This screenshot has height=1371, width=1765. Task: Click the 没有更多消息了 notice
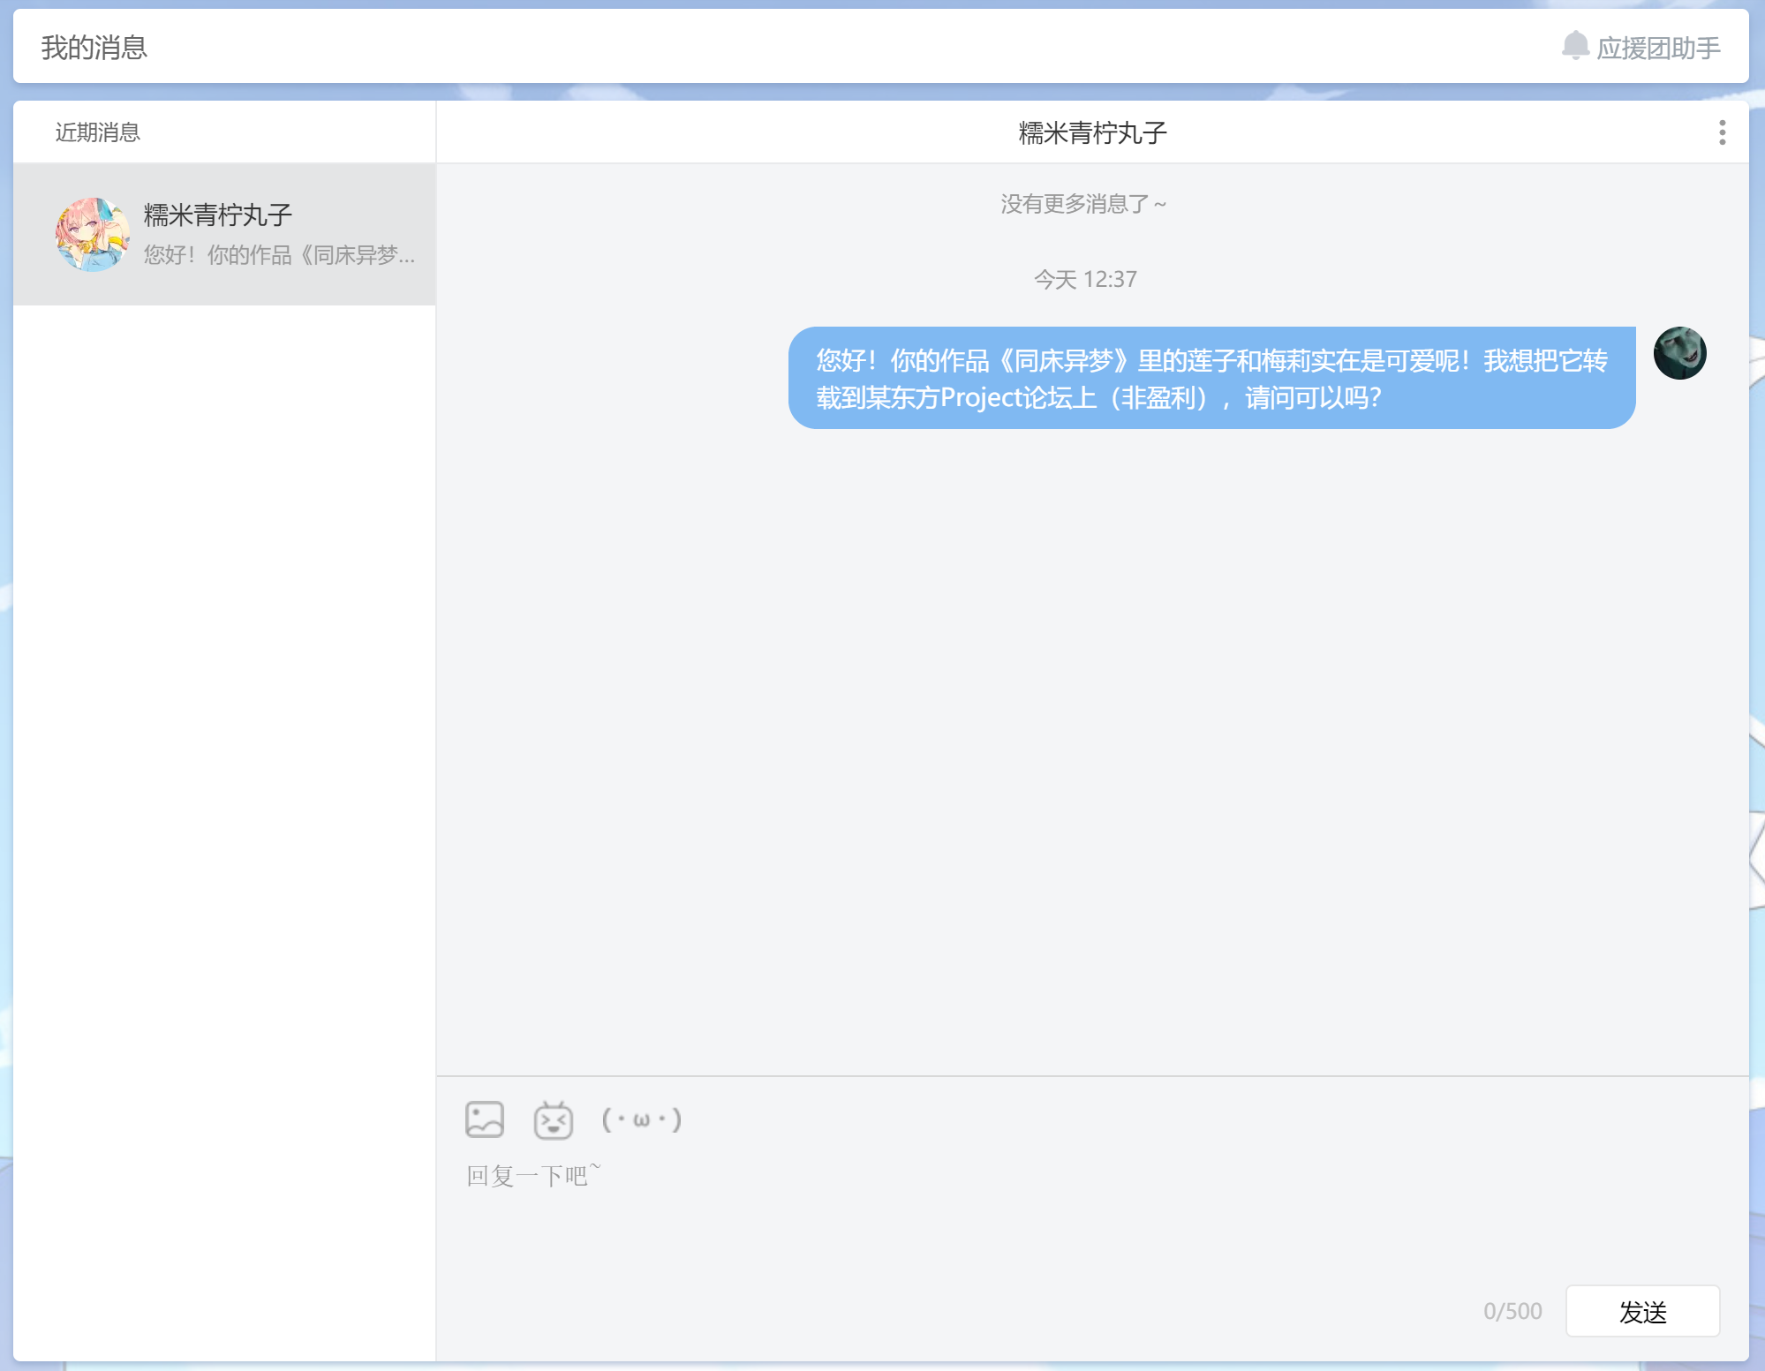(1083, 204)
